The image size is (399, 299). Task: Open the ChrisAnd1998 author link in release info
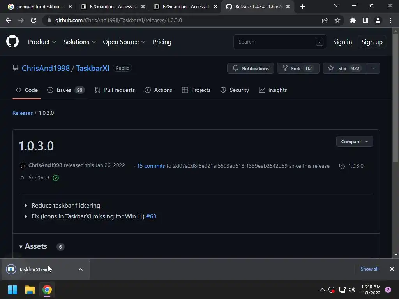click(45, 165)
